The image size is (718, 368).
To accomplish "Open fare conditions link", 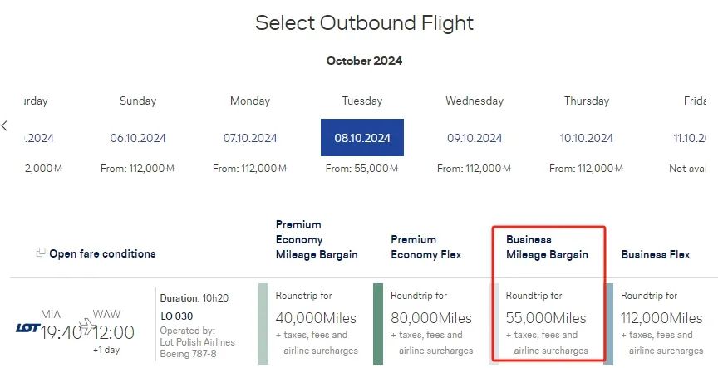I will [x=102, y=253].
